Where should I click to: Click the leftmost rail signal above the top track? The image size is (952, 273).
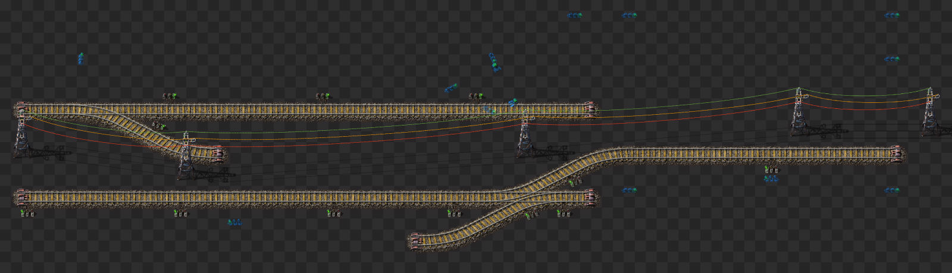[x=170, y=96]
